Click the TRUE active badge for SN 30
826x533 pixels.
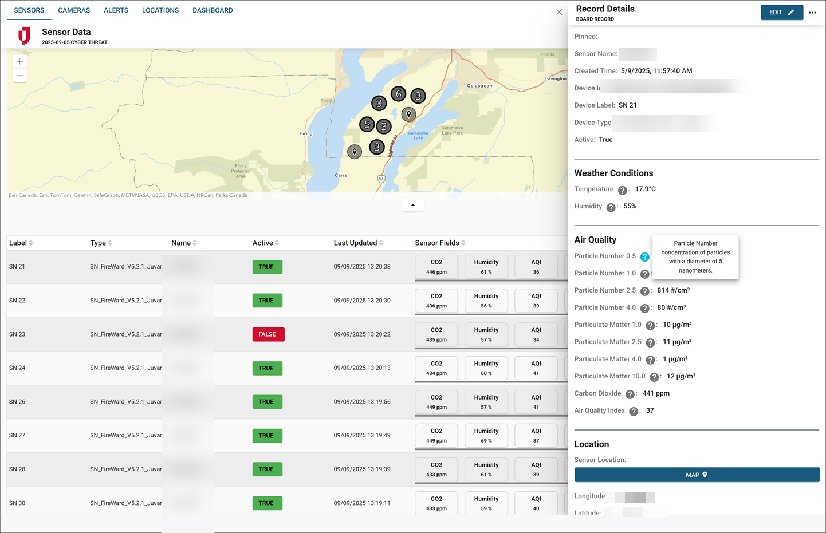pos(267,503)
